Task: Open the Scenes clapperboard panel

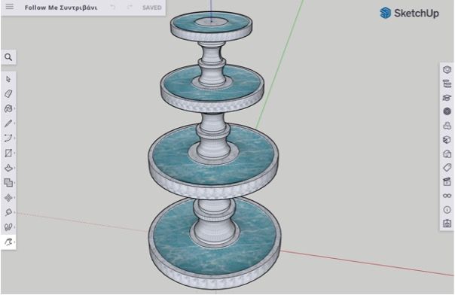Action: [447, 181]
